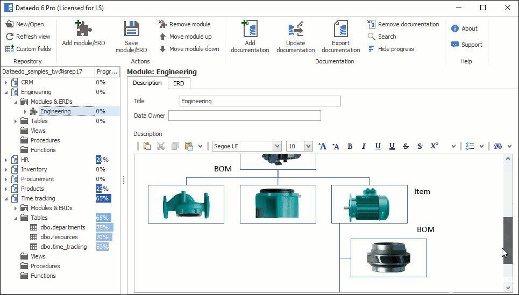Click the Paste Special icon
519x295 pixels.
pos(189,146)
